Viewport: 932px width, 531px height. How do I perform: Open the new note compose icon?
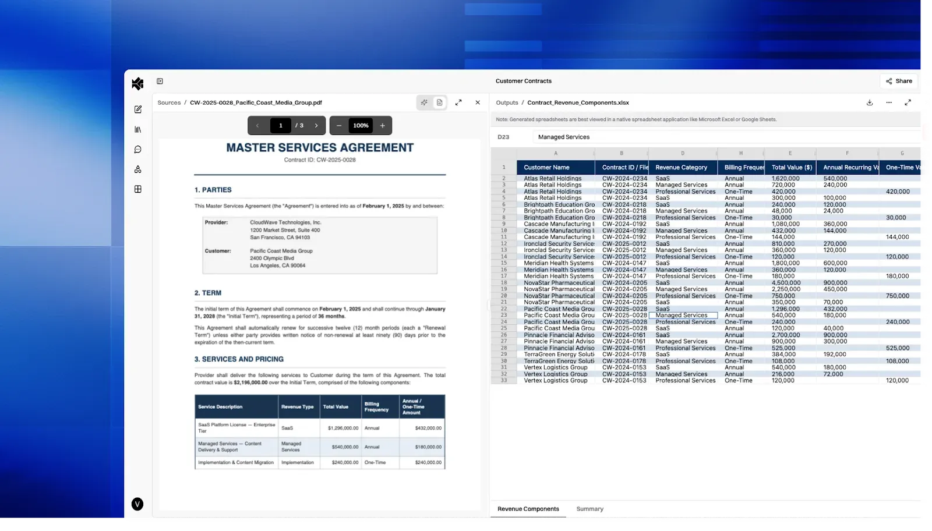click(138, 109)
